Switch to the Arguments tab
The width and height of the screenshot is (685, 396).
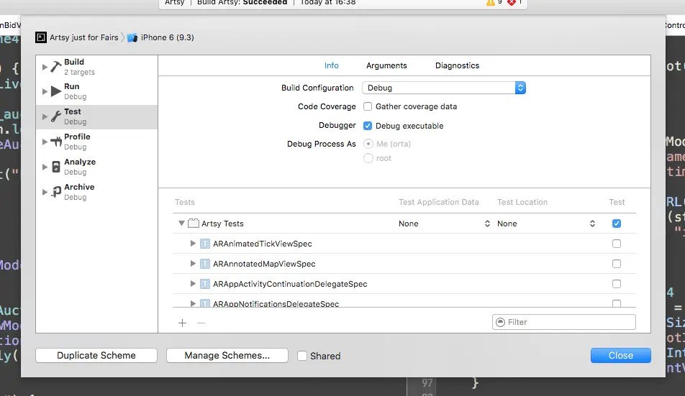point(386,65)
